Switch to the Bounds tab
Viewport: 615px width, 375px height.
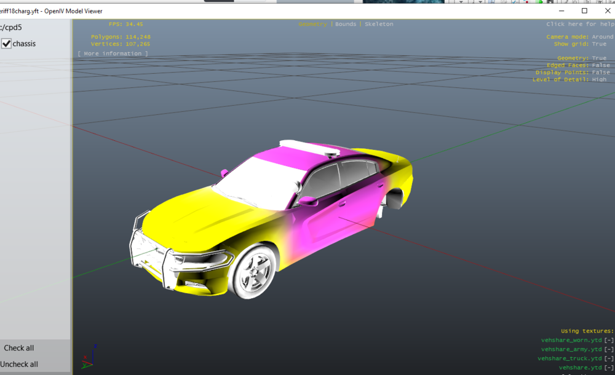point(346,24)
